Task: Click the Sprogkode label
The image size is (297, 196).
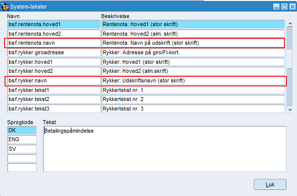Action: pyautogui.click(x=20, y=122)
